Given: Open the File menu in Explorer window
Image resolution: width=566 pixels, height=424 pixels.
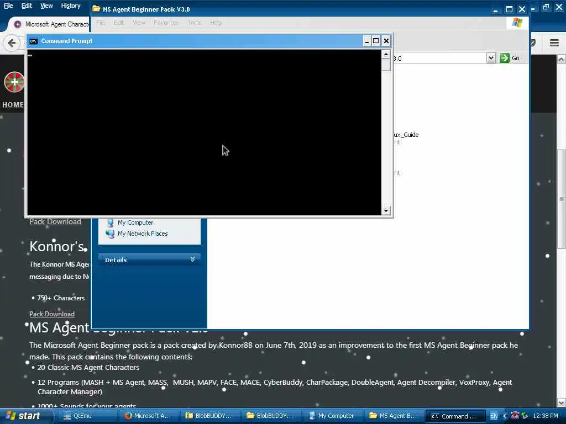Looking at the screenshot, I should tap(101, 23).
